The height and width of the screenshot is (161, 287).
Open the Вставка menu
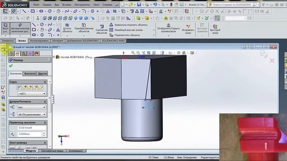pos(66,4)
